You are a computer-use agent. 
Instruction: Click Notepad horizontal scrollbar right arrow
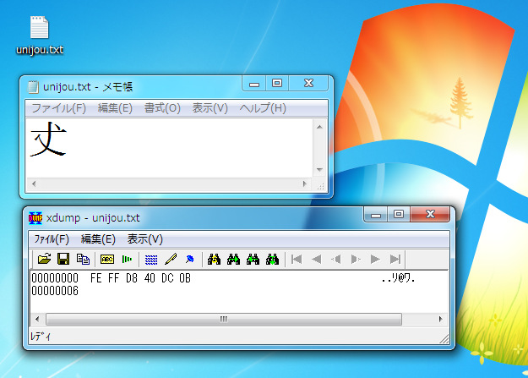coord(304,184)
